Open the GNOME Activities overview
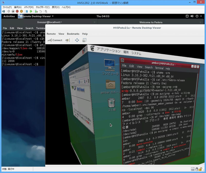Image resolution: width=206 pixels, height=173 pixels. tap(9, 16)
